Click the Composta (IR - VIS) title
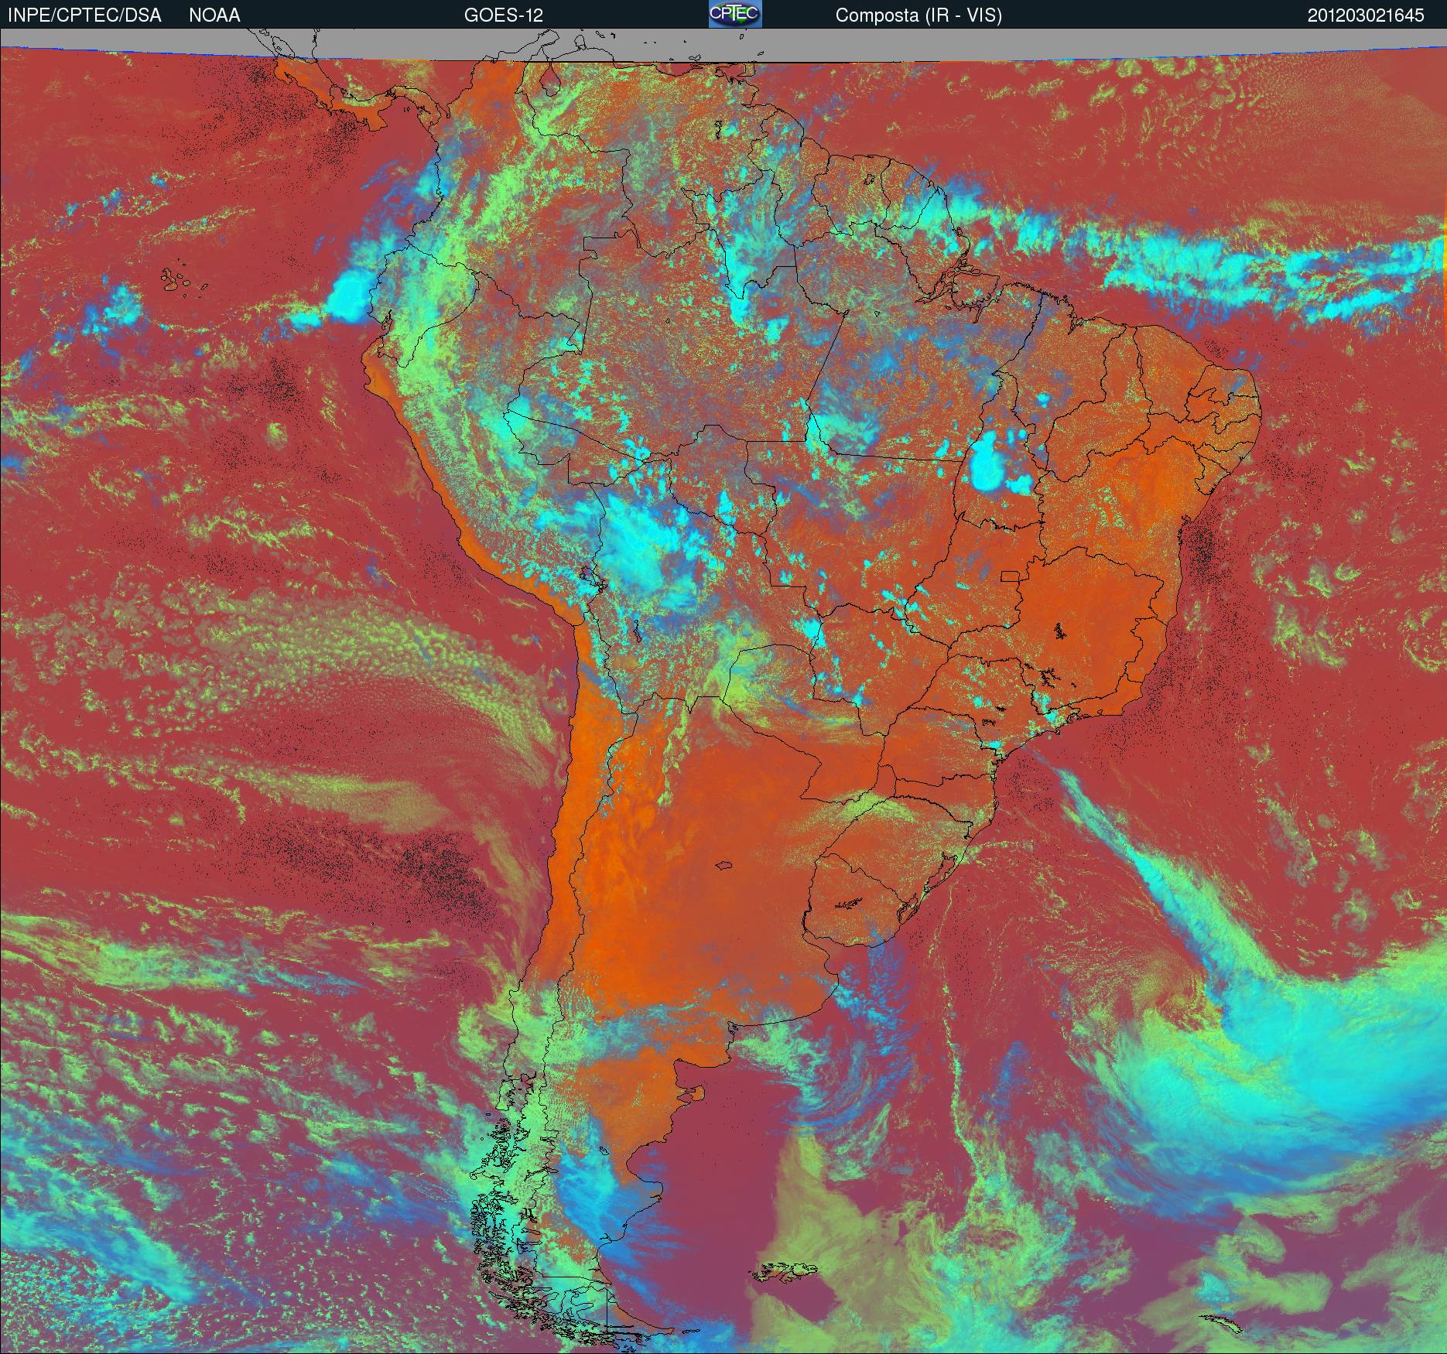The width and height of the screenshot is (1447, 1354). pos(918,15)
